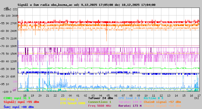Click the '[h]' time-axis unit label
The image size is (202, 109).
[196, 98]
